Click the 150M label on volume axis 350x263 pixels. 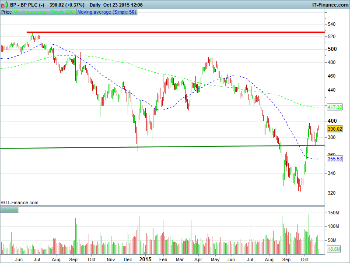point(335,213)
